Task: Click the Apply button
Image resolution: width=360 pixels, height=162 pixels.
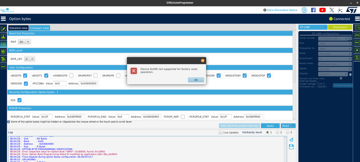Action: (270, 126)
